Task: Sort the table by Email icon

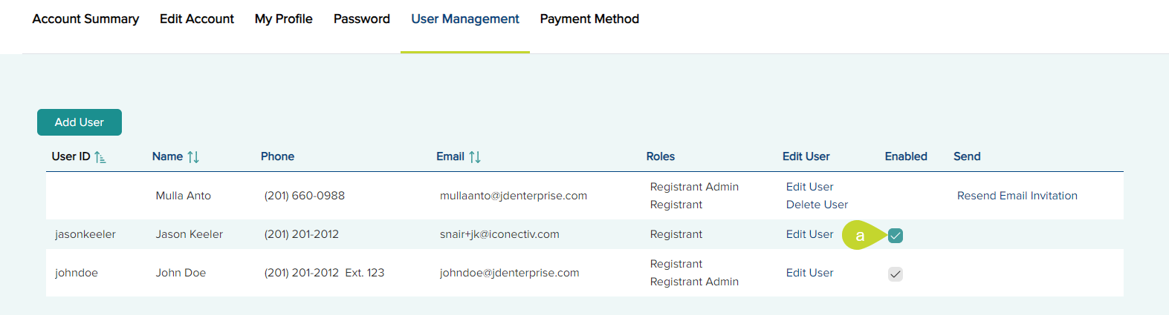Action: click(475, 157)
